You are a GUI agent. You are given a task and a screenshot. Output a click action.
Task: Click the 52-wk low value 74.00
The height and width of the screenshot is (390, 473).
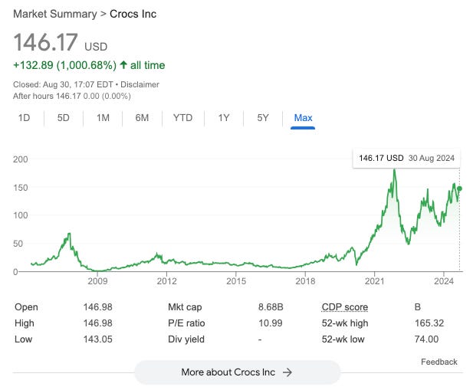426,339
